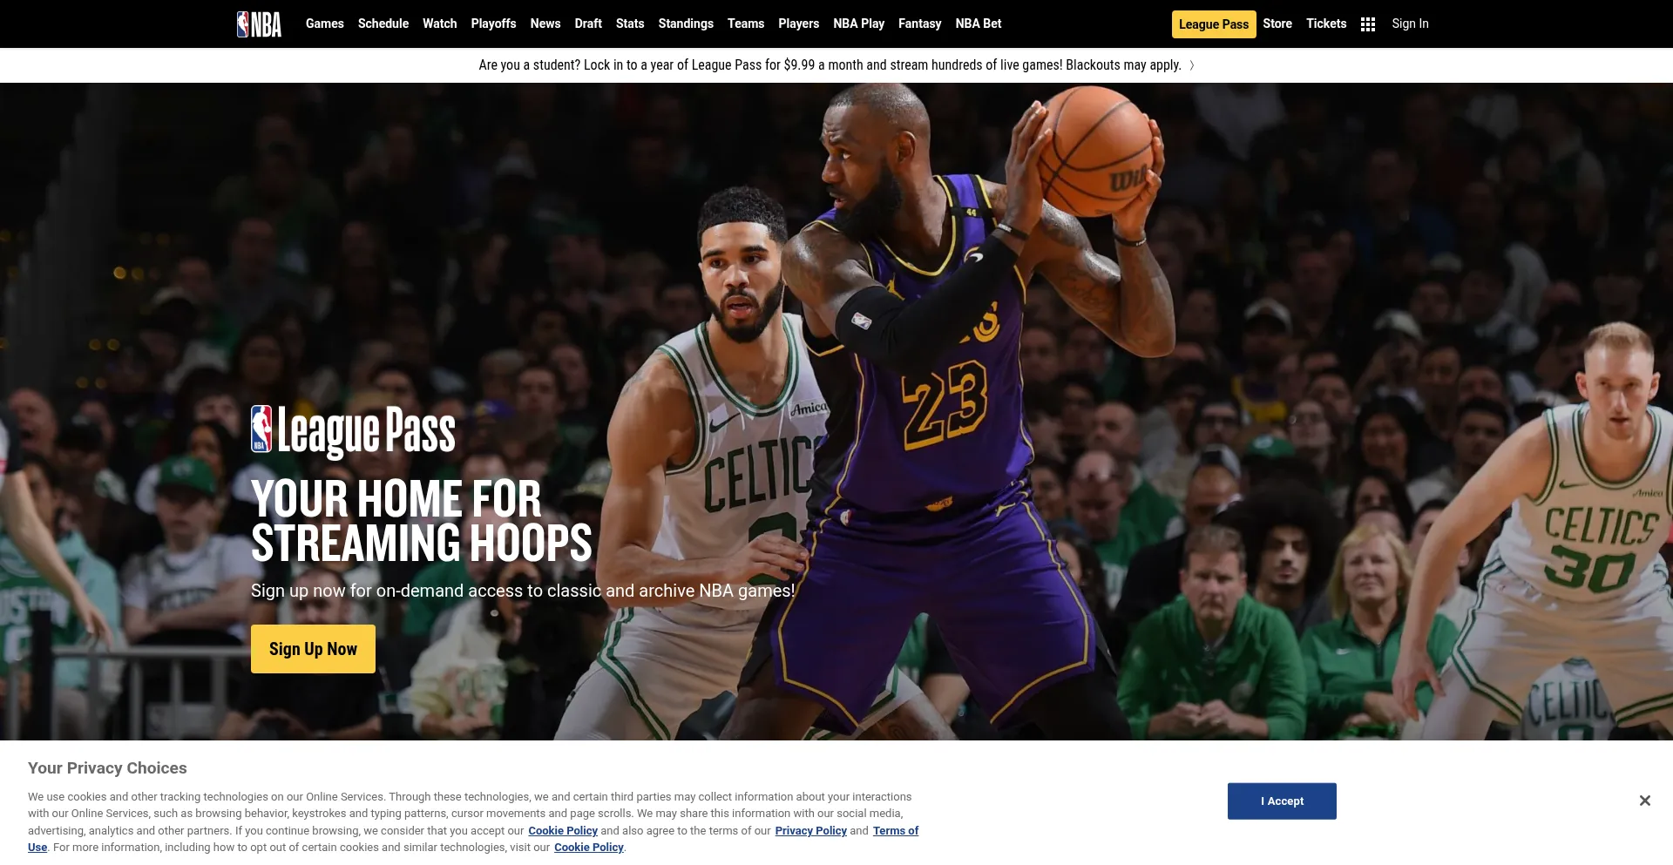The height and width of the screenshot is (865, 1673).
Task: Click the student League Pass promo text
Action: tap(830, 65)
